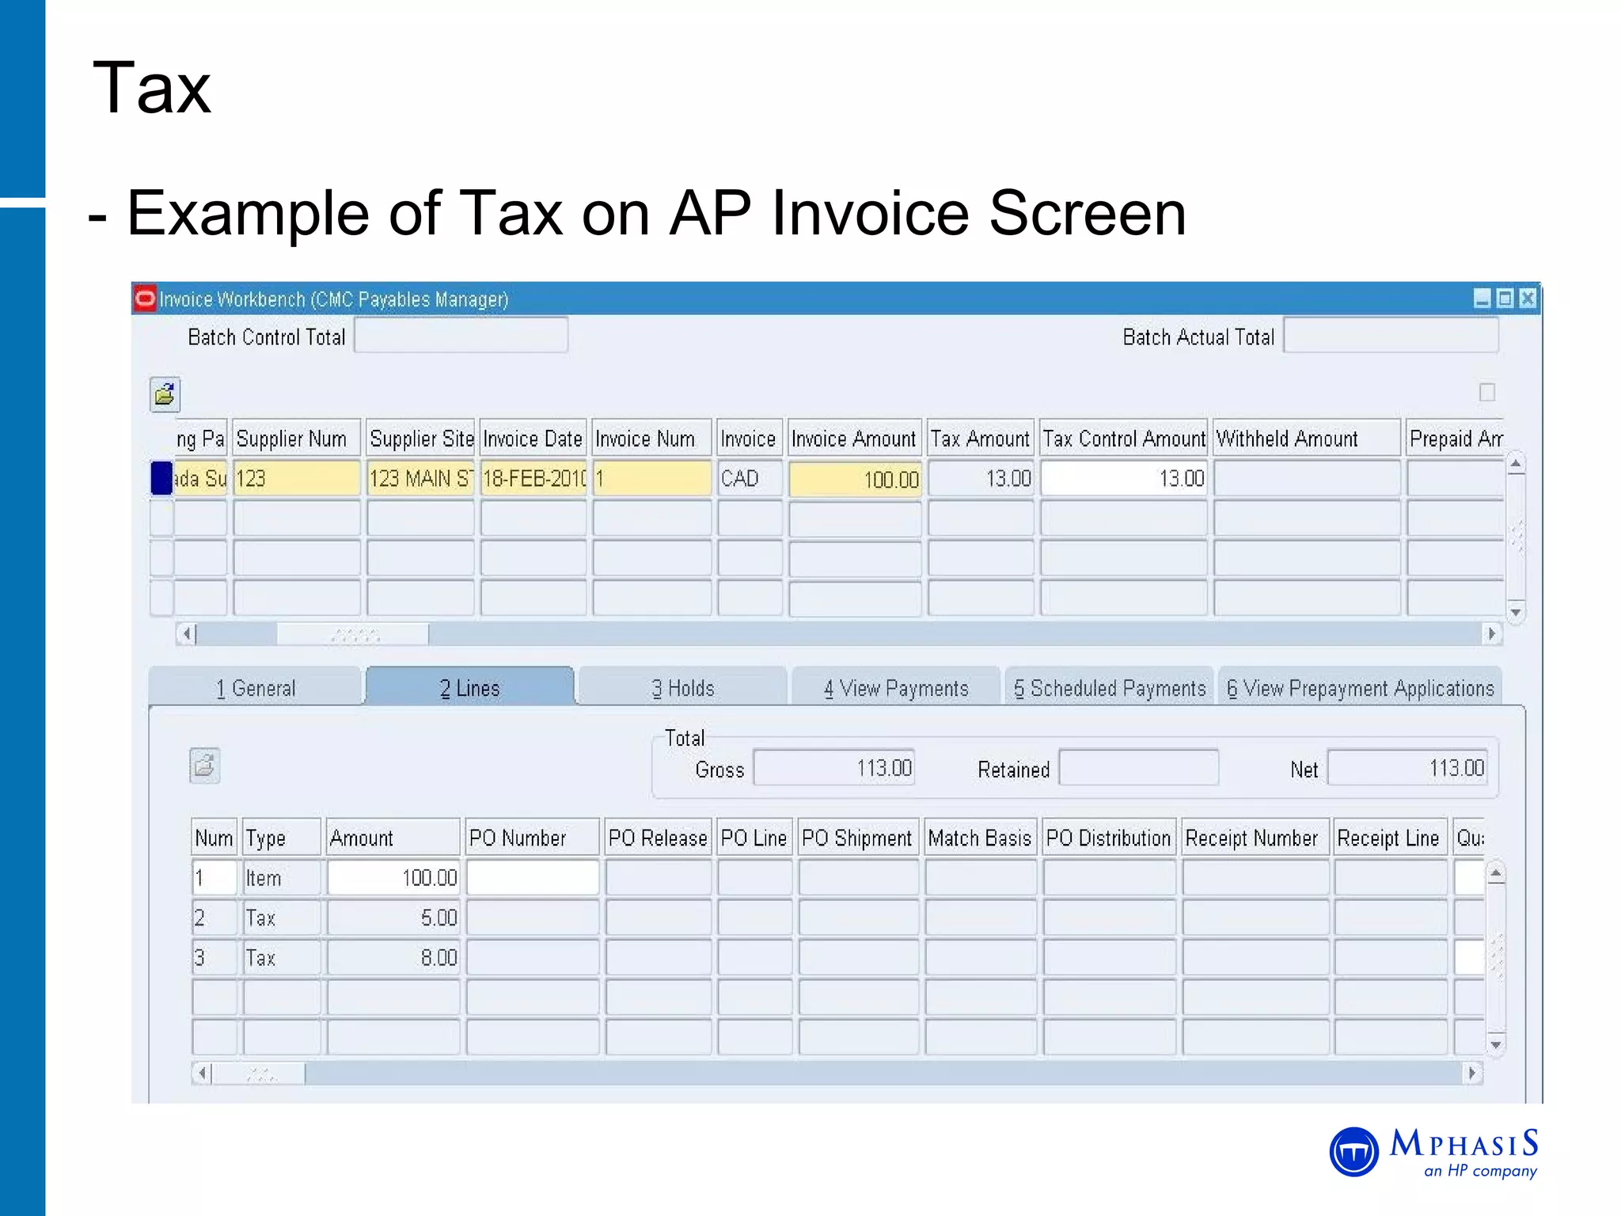Image resolution: width=1621 pixels, height=1216 pixels.
Task: Click Supplier Num field showing 123
Action: click(x=297, y=478)
